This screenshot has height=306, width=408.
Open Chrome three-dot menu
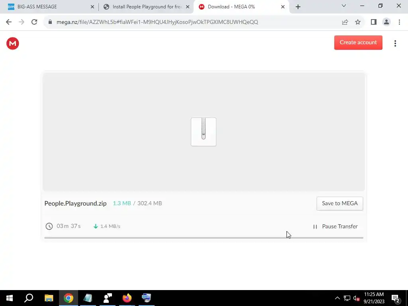click(399, 22)
